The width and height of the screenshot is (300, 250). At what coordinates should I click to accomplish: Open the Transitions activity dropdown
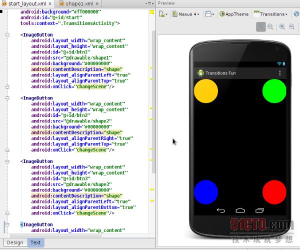(x=270, y=14)
